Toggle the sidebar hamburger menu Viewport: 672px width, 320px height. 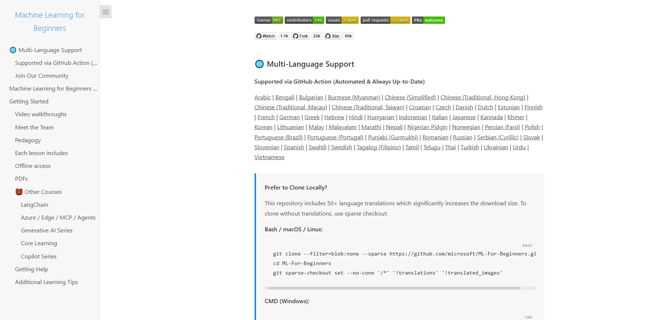[106, 12]
